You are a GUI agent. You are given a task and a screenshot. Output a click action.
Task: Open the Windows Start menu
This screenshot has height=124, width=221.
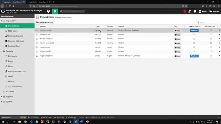click(x=3, y=122)
